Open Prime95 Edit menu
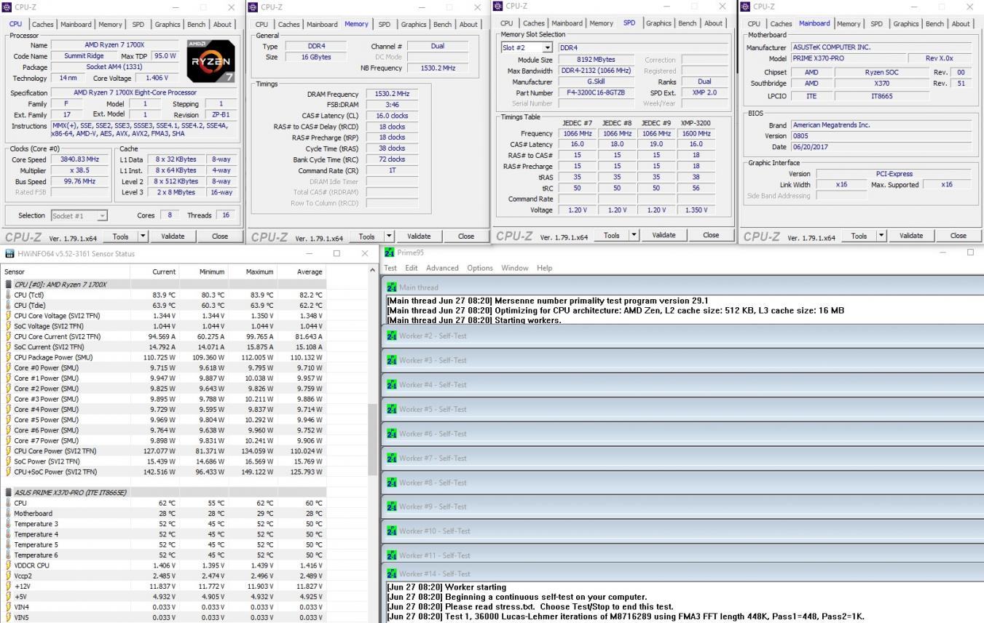Screen dimensions: 984x623 tap(412, 268)
